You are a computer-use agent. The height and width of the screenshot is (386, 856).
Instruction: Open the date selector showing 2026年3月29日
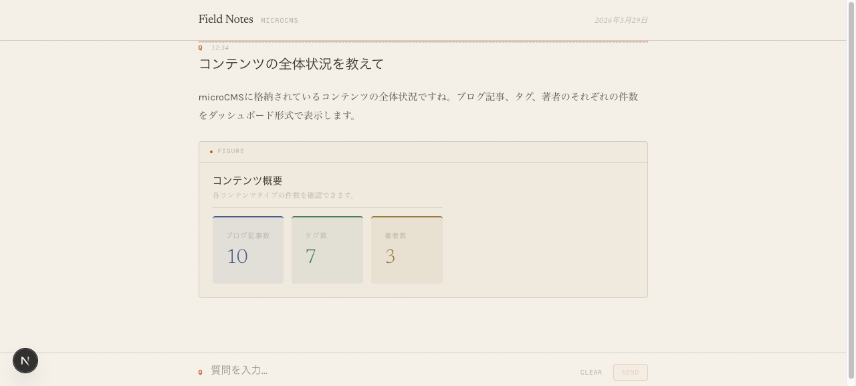pos(620,20)
